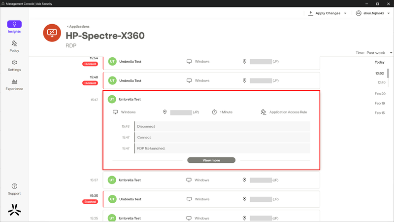The width and height of the screenshot is (394, 222).
Task: Open the Application Access Rule link
Action: click(x=288, y=112)
